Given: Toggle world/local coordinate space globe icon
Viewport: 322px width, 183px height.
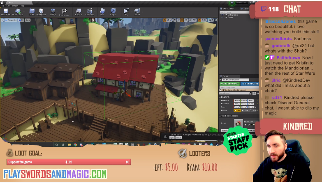Looking at the screenshot, I should [175, 20].
